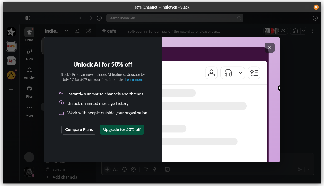This screenshot has height=186, width=324.
Task: Close the Unlock AI upgrade dialog
Action: [x=270, y=48]
